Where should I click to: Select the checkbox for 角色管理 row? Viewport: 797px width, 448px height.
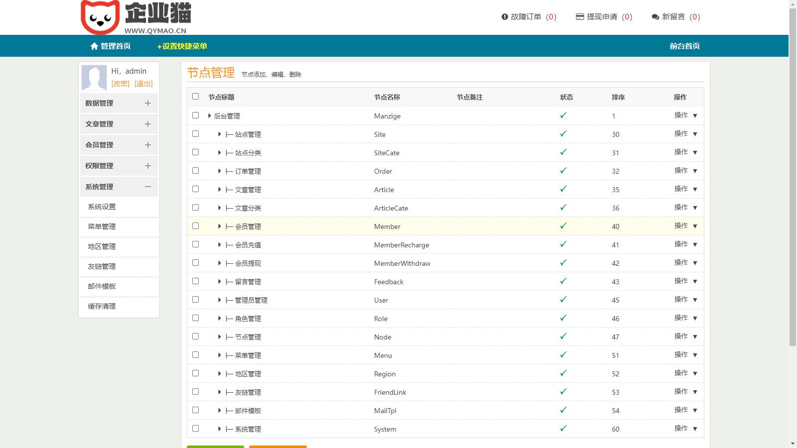pos(195,318)
